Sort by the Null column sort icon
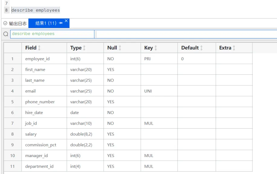This screenshot has height=174, width=277. (x=120, y=48)
